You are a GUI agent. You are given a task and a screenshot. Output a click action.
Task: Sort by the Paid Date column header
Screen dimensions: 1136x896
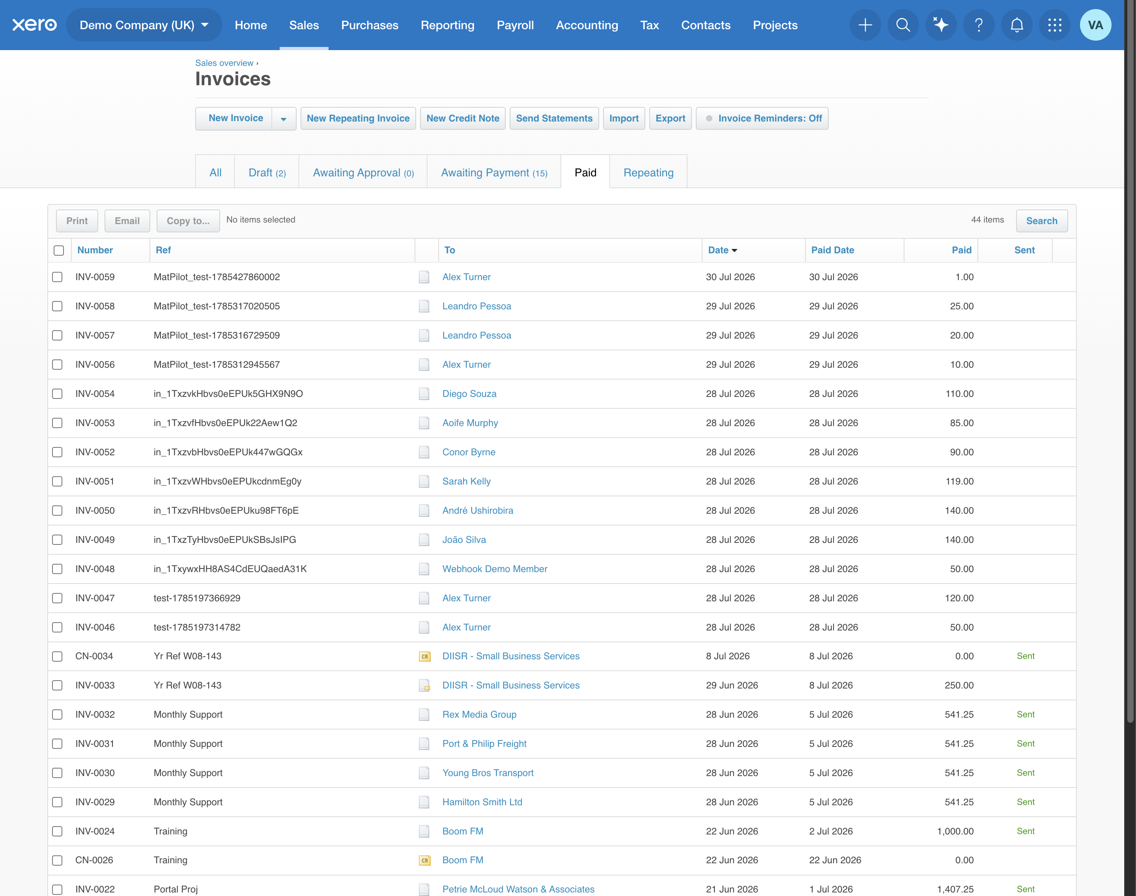coord(832,250)
